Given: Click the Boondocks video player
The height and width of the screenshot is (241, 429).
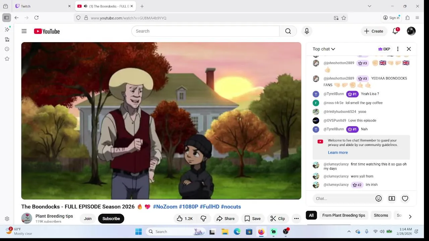Looking at the screenshot, I should click(161, 120).
